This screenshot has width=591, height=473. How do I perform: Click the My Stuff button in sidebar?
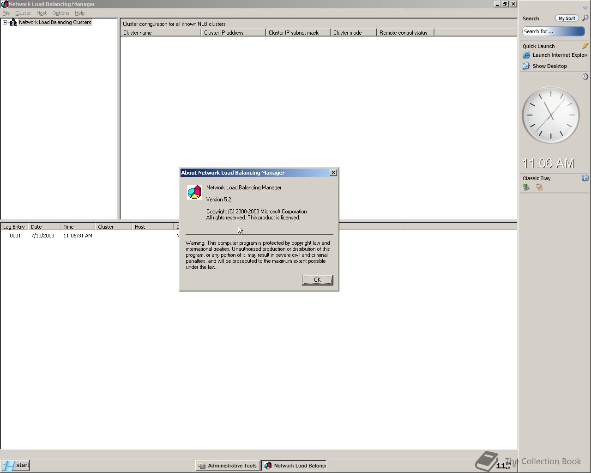(567, 18)
